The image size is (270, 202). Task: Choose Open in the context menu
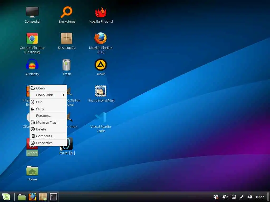click(x=48, y=88)
